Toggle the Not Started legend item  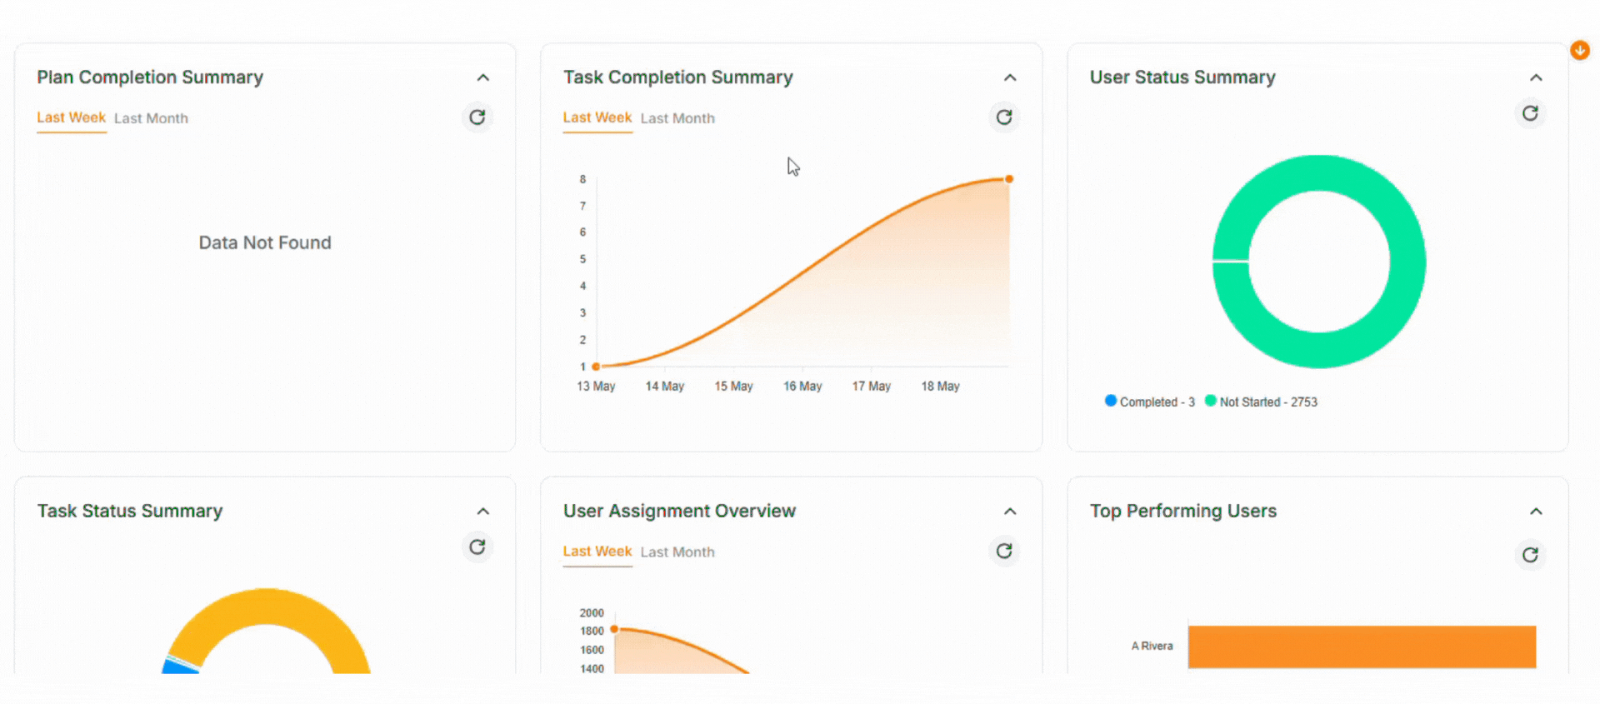coord(1261,402)
